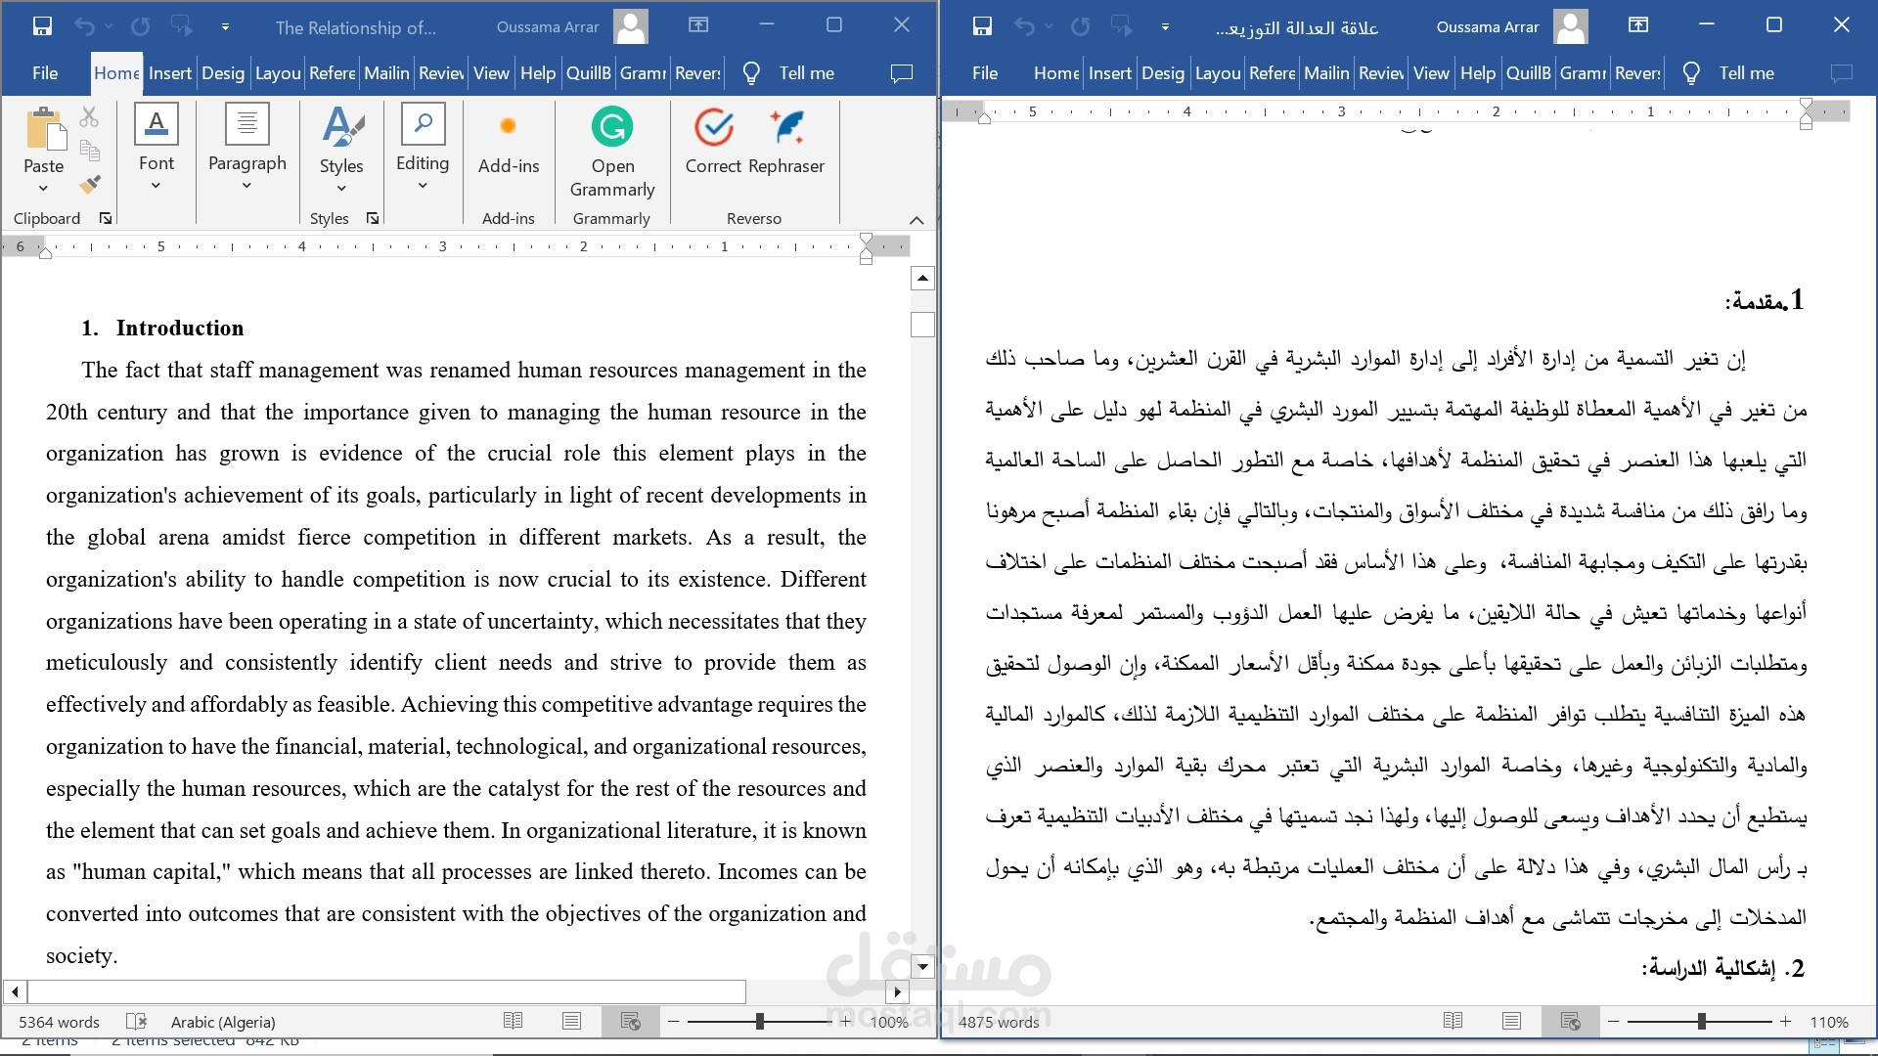Image resolution: width=1878 pixels, height=1056 pixels.
Task: Click proofing status icon in left status bar
Action: click(136, 1022)
